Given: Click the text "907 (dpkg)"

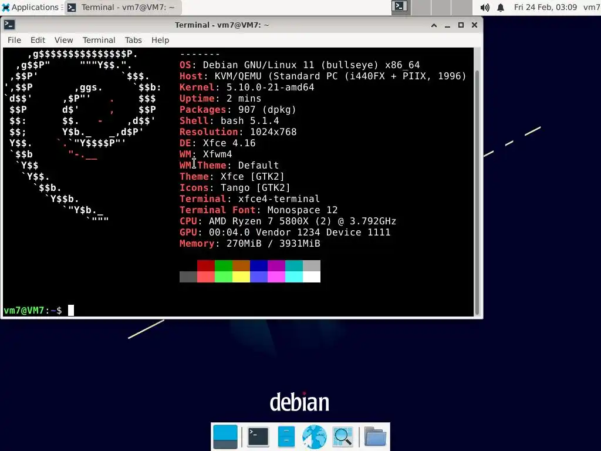Looking at the screenshot, I should [267, 110].
